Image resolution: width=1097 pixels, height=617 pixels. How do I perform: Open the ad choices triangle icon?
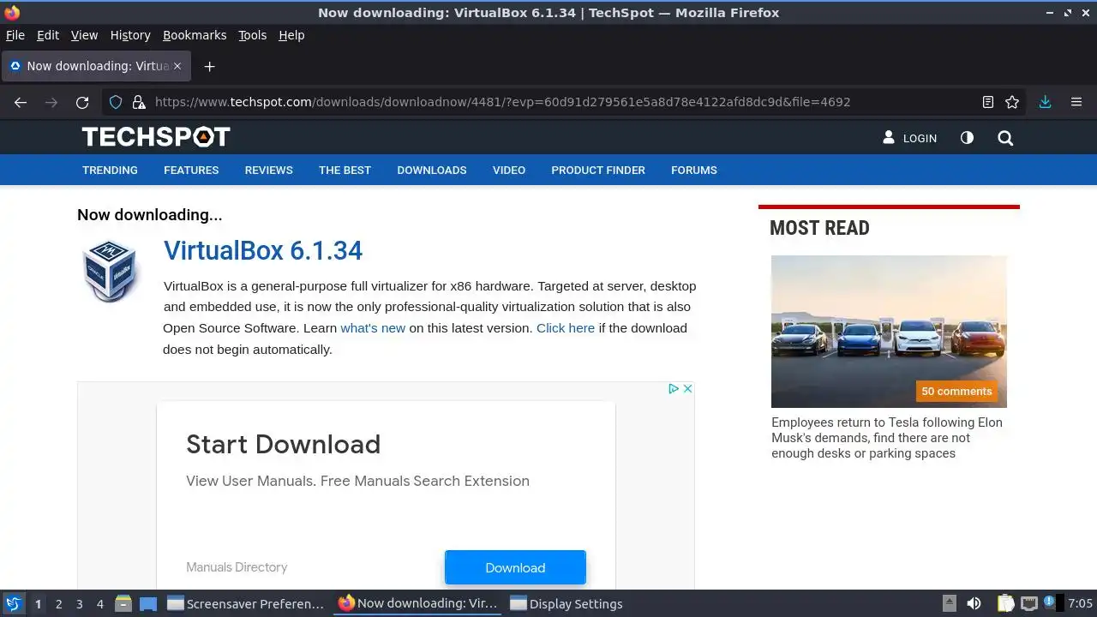click(674, 388)
